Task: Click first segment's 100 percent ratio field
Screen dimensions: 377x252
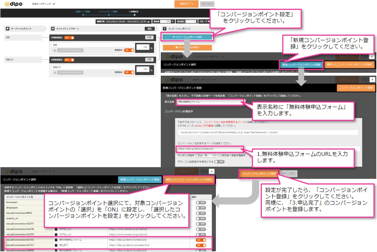Action: (143, 47)
